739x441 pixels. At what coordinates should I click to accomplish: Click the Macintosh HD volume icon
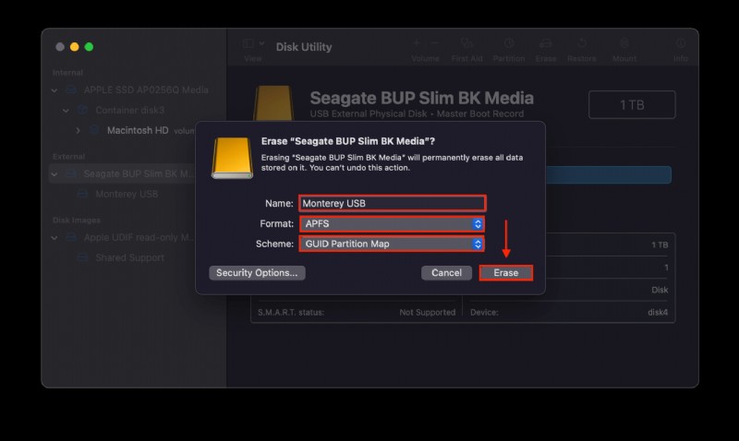pyautogui.click(x=94, y=130)
